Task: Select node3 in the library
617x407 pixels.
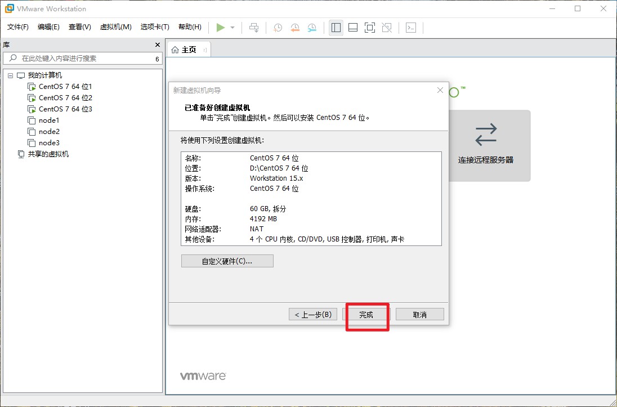Action: [x=49, y=143]
